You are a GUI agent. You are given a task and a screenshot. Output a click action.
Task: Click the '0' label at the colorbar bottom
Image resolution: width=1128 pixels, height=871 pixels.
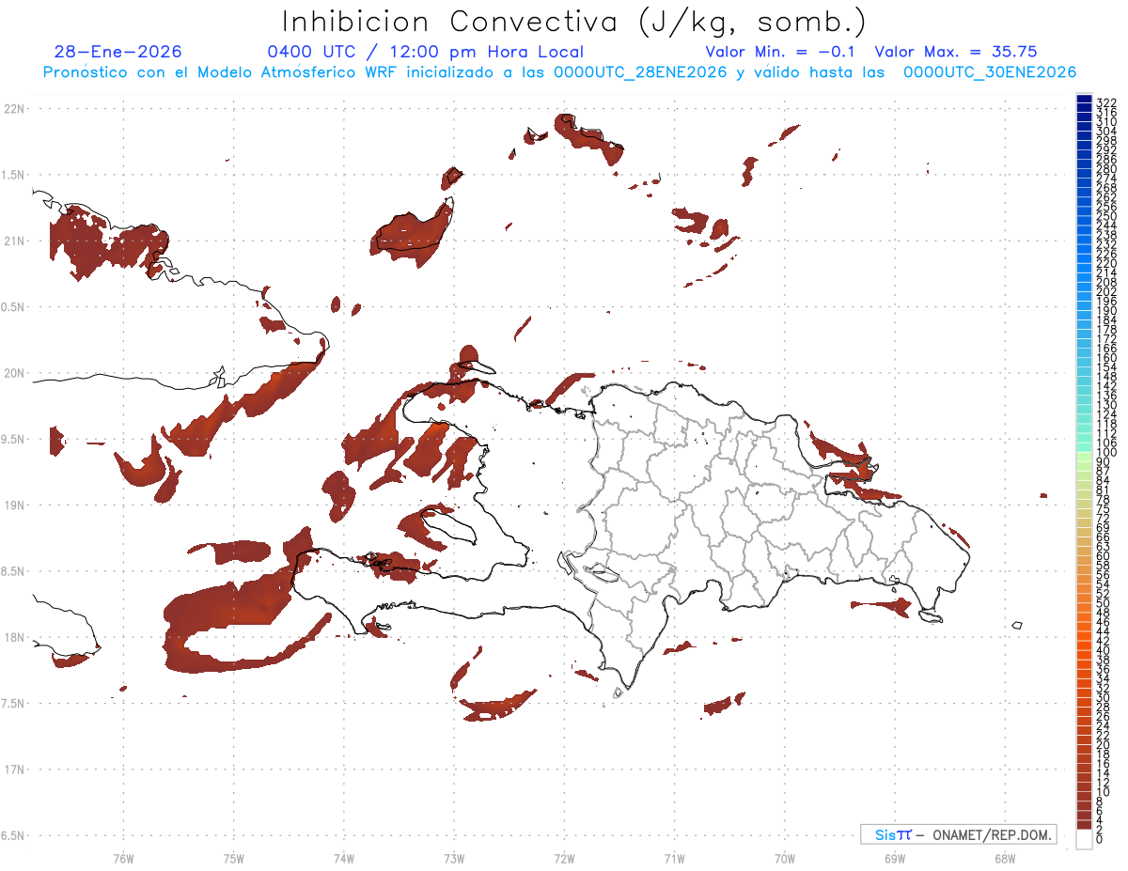pyautogui.click(x=1100, y=838)
